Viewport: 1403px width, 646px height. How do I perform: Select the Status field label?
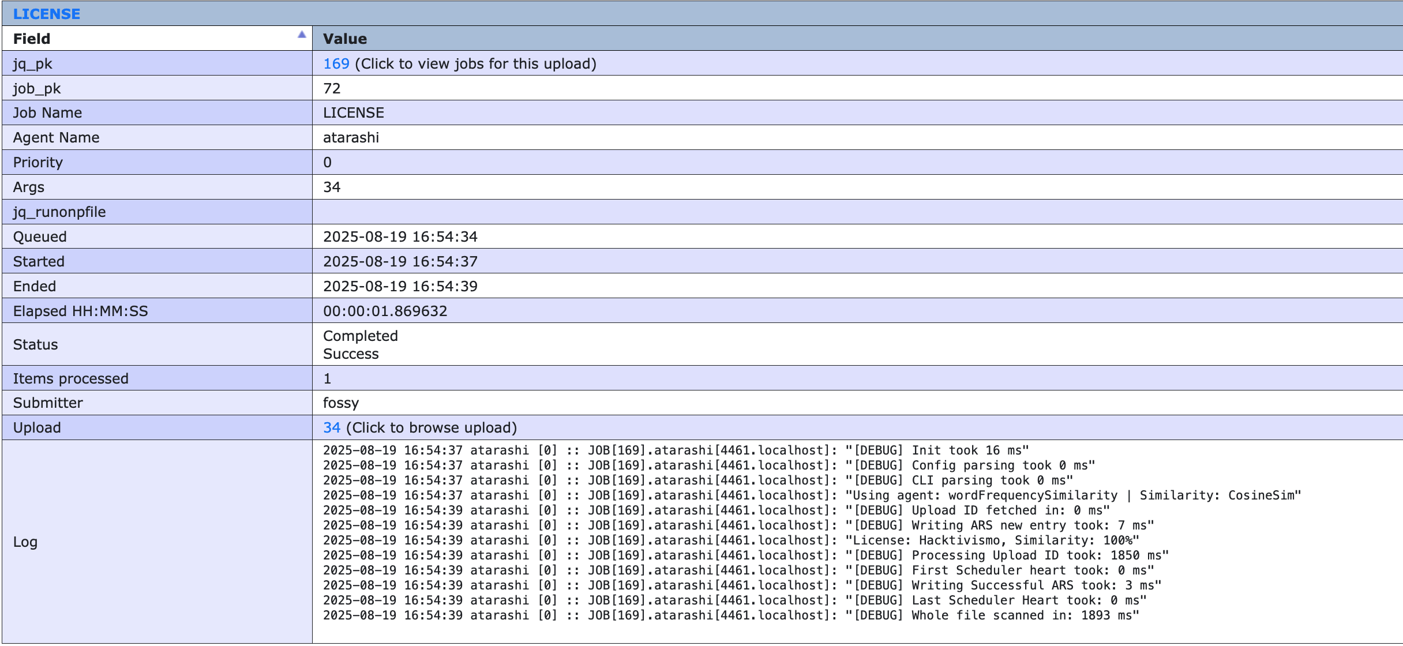pos(35,344)
